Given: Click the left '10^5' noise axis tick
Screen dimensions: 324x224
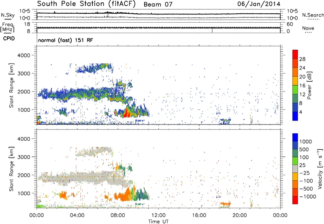Looking at the screenshot, I should 25,11.
